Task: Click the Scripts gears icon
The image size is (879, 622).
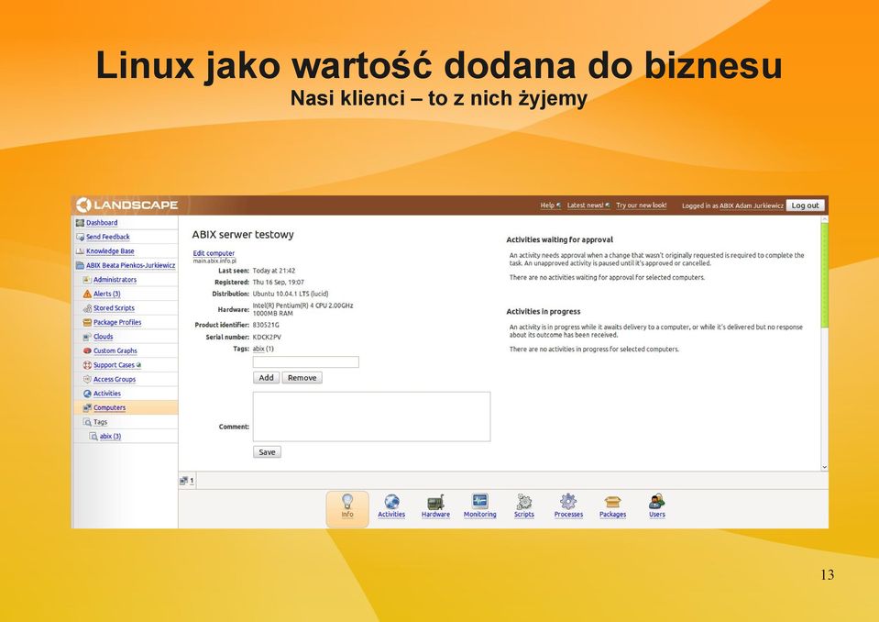Action: click(524, 502)
